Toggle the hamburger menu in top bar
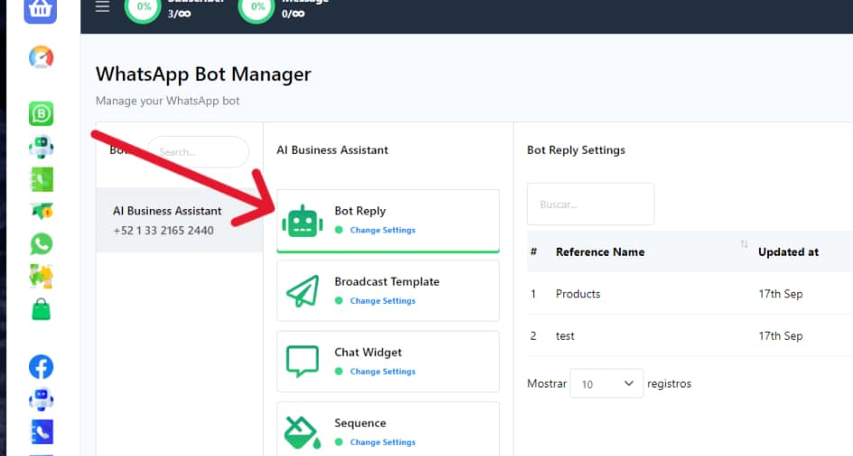This screenshot has height=456, width=853. point(102,7)
